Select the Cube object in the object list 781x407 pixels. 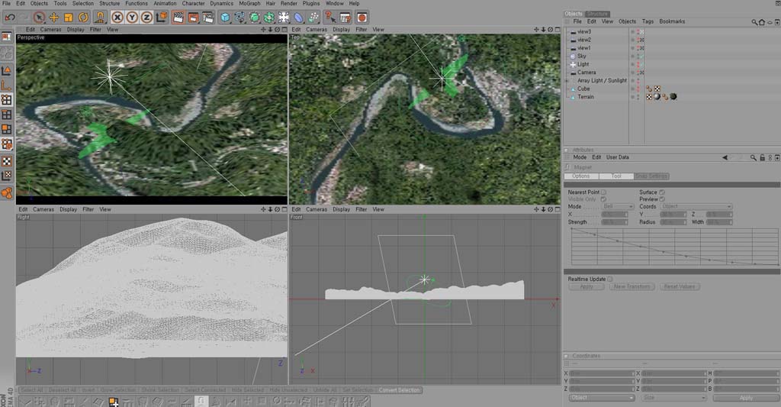coord(583,89)
